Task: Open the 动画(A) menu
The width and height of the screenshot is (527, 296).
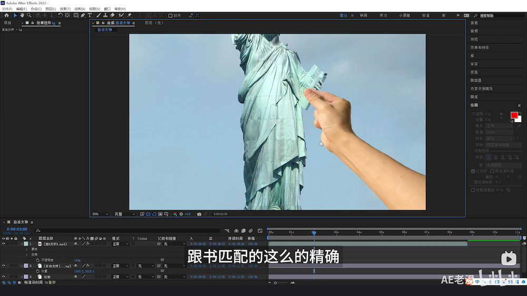Action: pos(80,9)
